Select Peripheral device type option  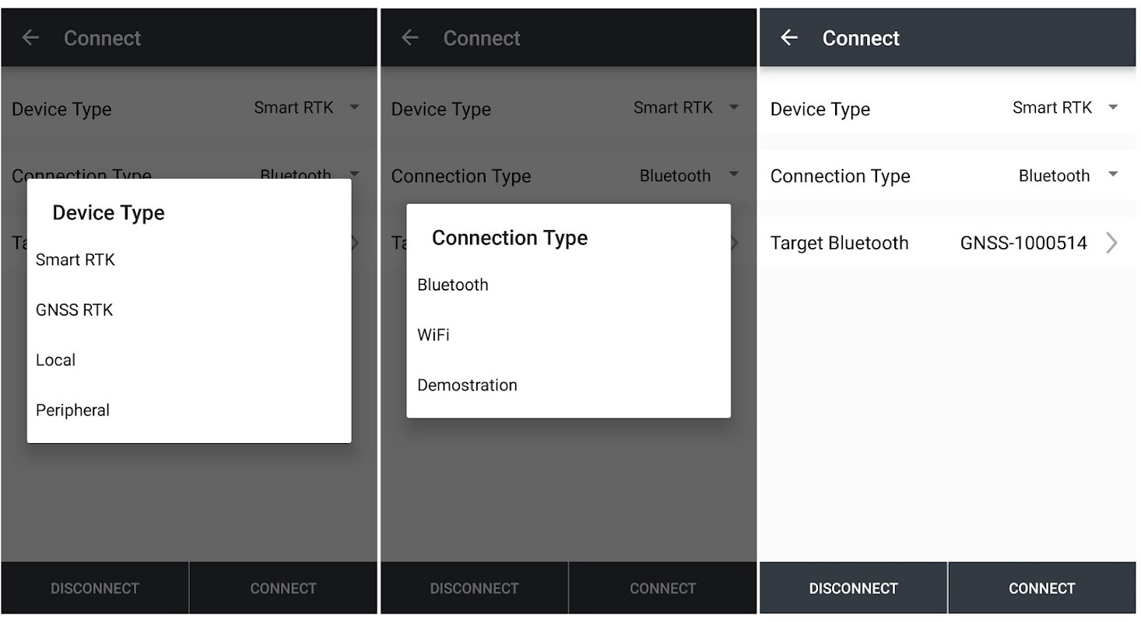click(x=73, y=411)
